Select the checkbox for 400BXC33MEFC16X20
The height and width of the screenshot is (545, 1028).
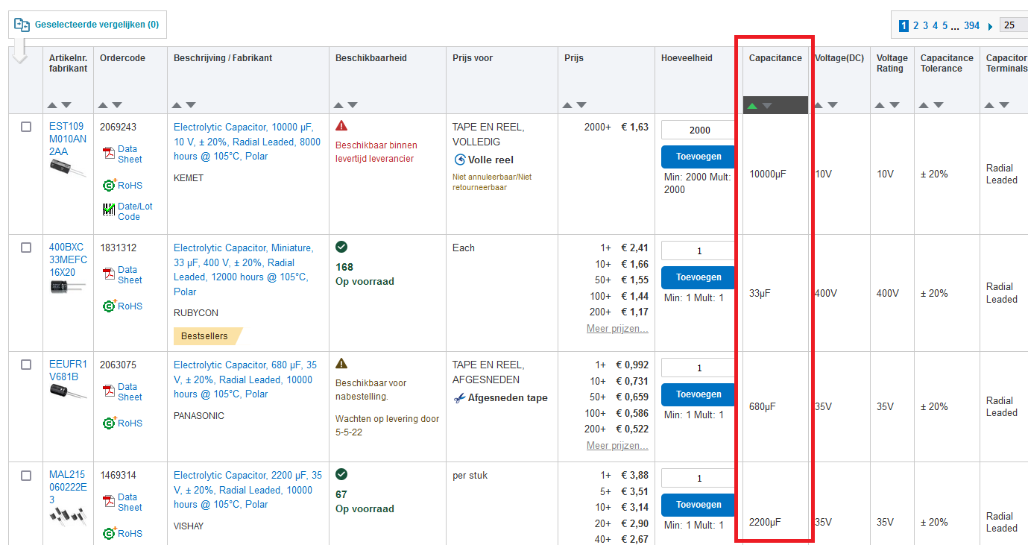point(26,248)
